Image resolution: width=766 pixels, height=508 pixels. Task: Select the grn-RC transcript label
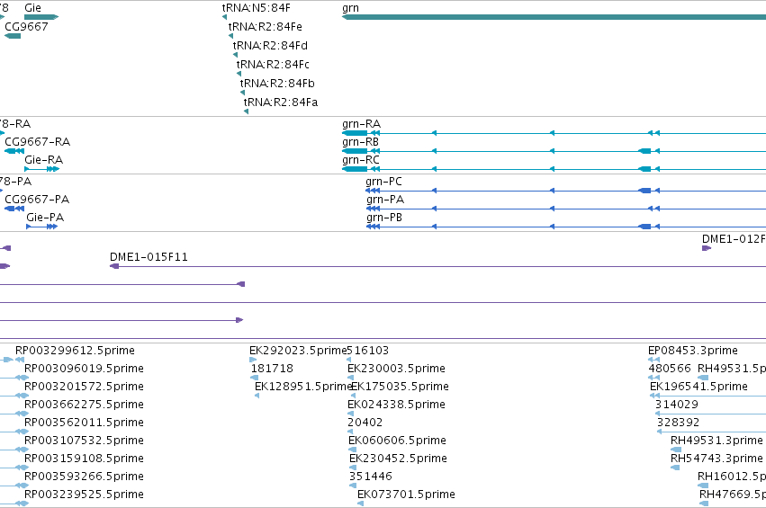coord(361,160)
